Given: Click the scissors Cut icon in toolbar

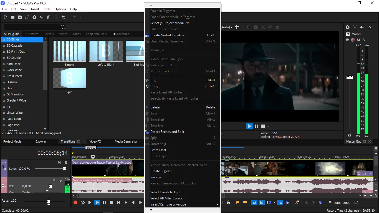Looking at the screenshot, I should pyautogui.click(x=42, y=17).
